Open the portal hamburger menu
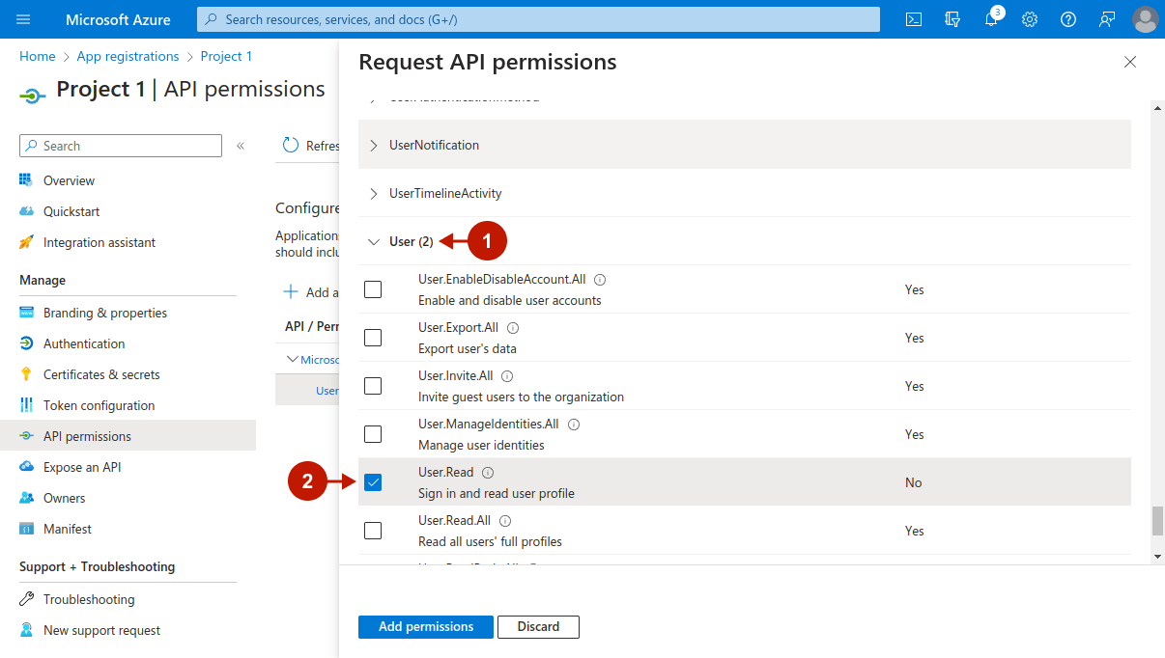Viewport: 1165px width, 658px height. coord(24,19)
